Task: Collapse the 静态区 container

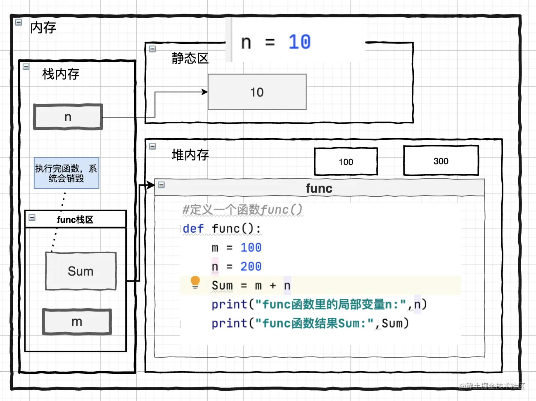Action: click(152, 49)
